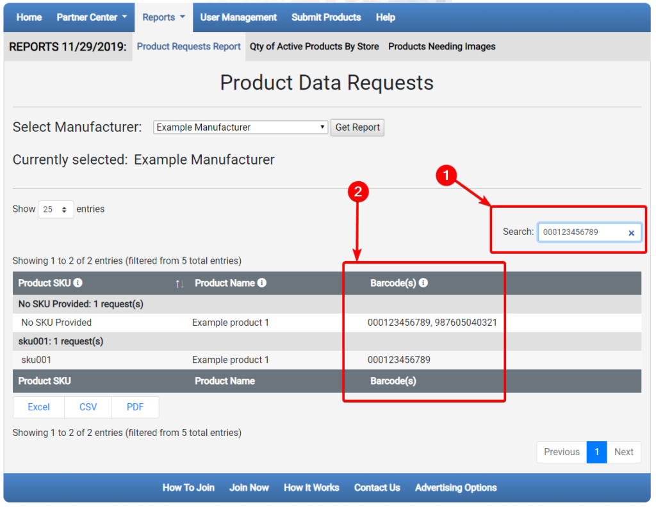Switch to Qty of Active Products By Store
This screenshot has width=656, height=507.
point(314,46)
